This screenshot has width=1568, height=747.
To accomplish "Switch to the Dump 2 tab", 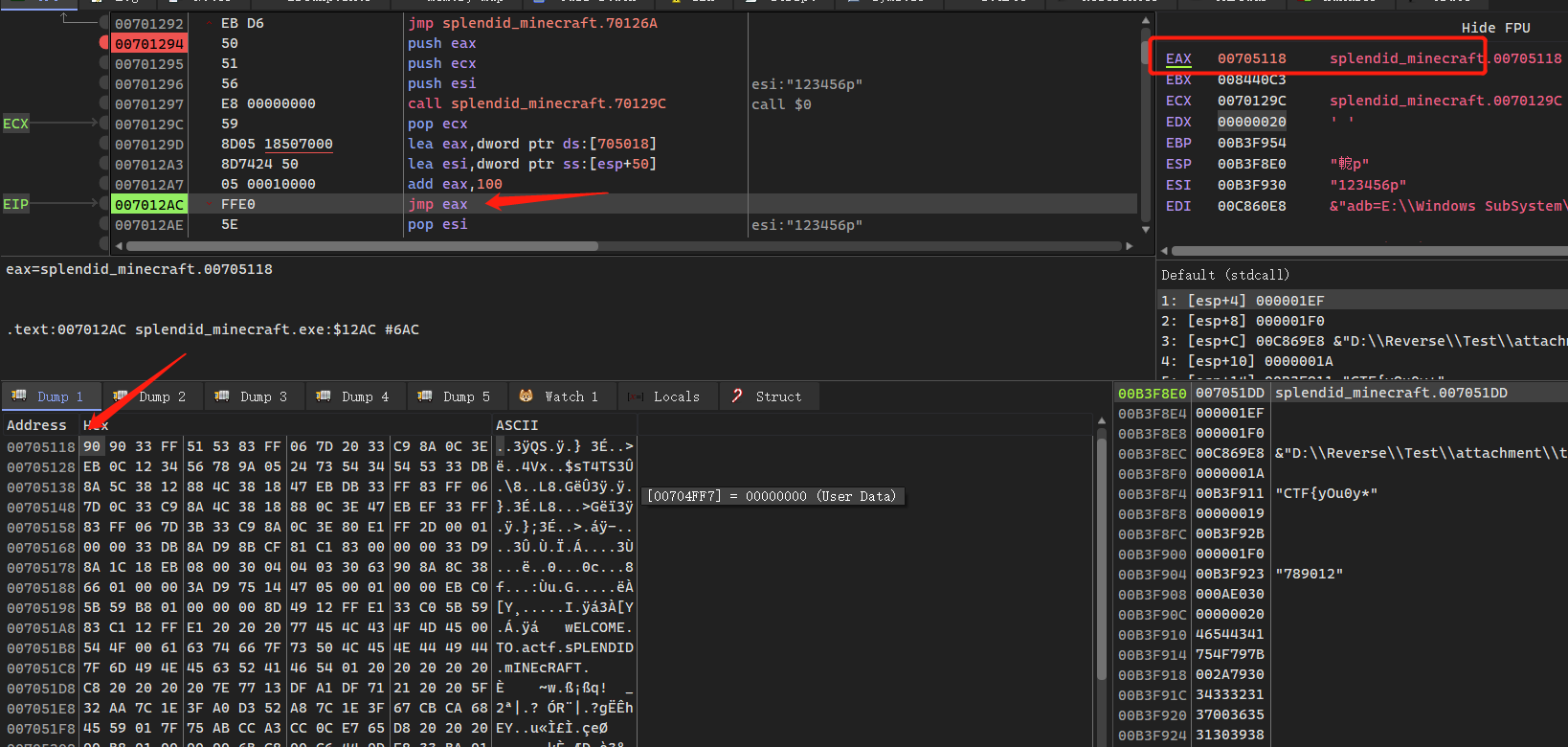I will pos(151,396).
